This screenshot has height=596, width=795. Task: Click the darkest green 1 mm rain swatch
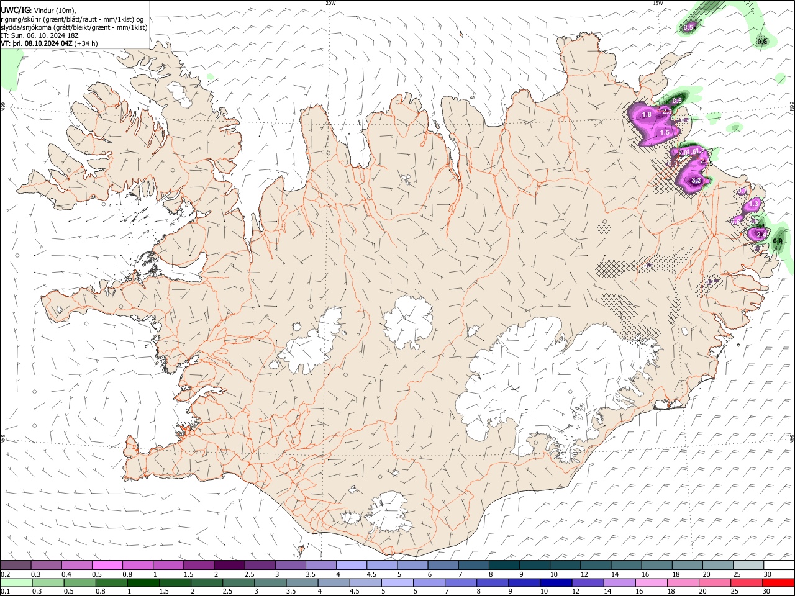[143, 583]
